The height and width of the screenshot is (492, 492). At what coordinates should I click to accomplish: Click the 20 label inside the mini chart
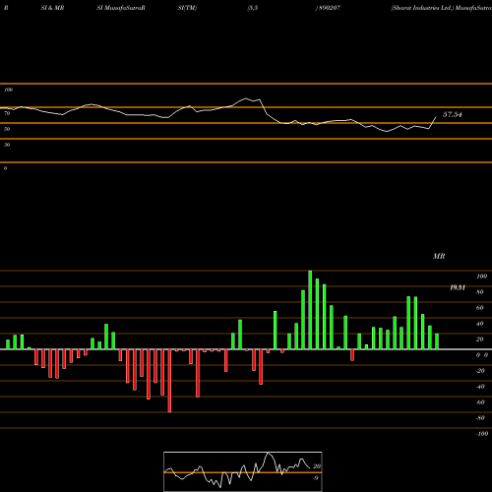point(317,466)
